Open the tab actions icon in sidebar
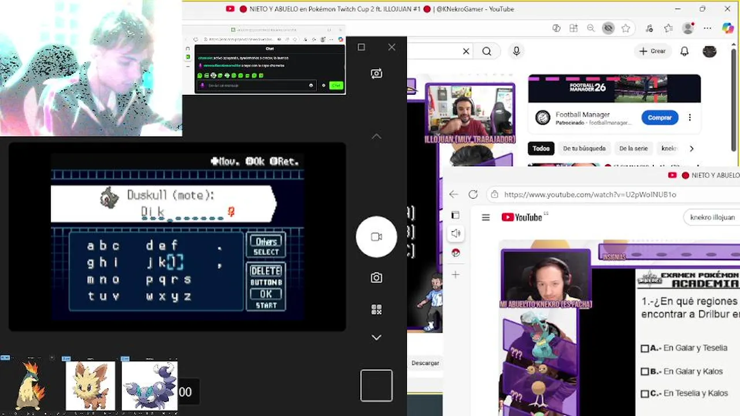Viewport: 740px width, 416px height. coord(456,215)
